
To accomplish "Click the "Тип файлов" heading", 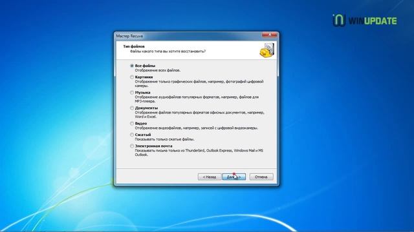I will click(134, 46).
